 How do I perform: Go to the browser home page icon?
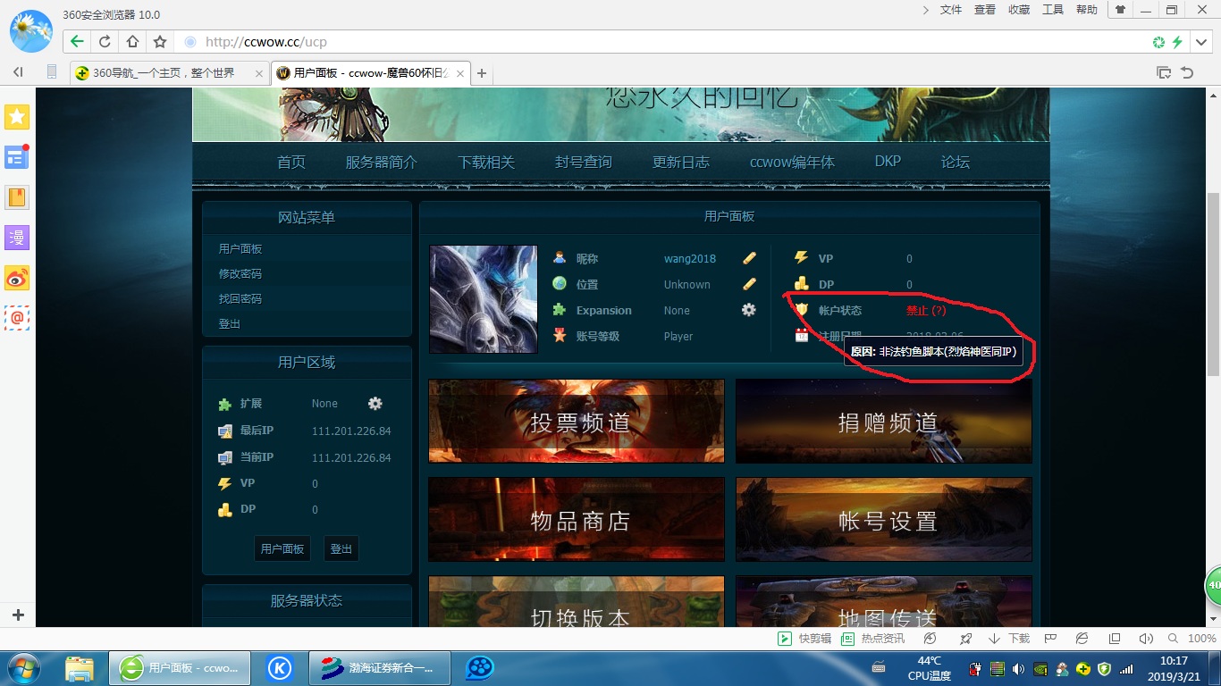pos(132,42)
